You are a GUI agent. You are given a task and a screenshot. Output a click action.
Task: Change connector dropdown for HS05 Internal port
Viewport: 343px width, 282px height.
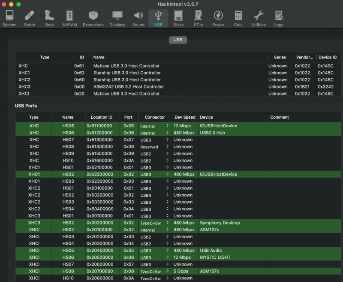coord(154,126)
